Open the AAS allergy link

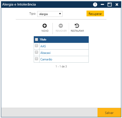tap(43, 46)
